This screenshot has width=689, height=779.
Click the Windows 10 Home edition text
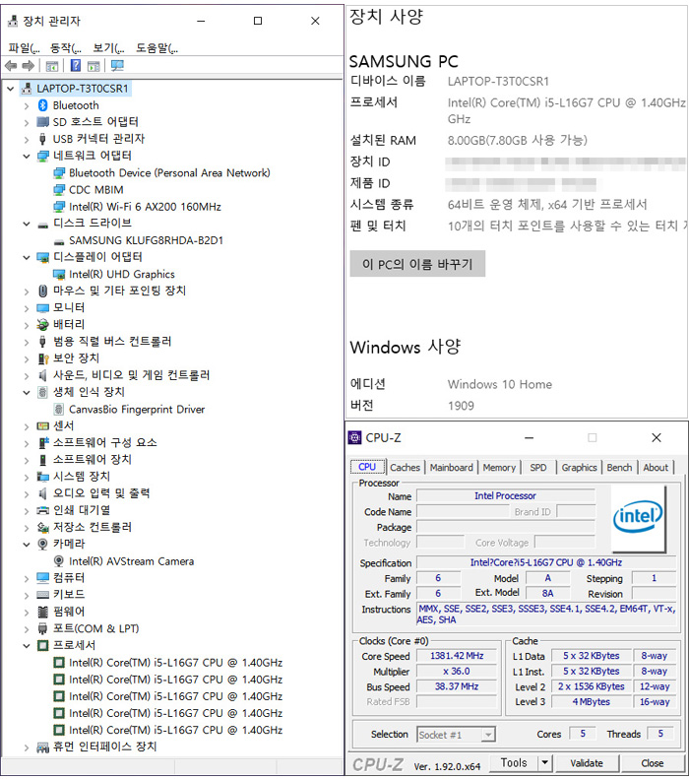click(499, 384)
